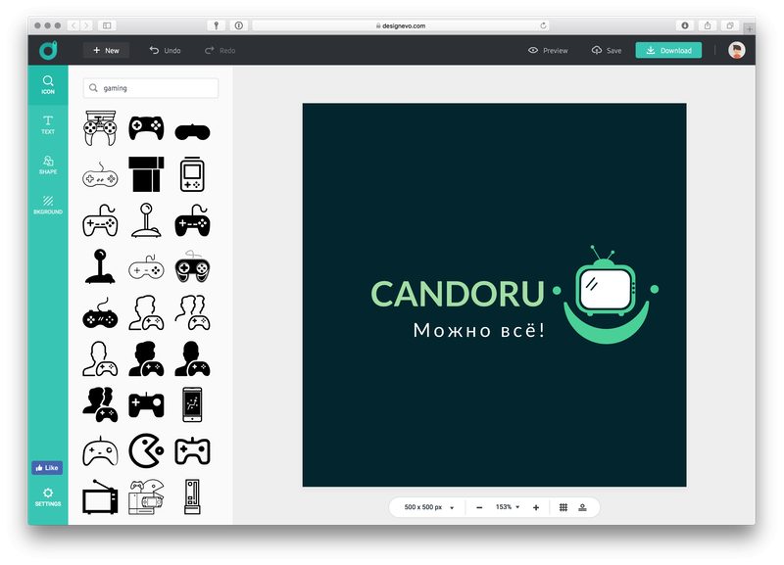Choose the game consoles collection icon
Image resolution: width=784 pixels, height=565 pixels.
point(146,496)
